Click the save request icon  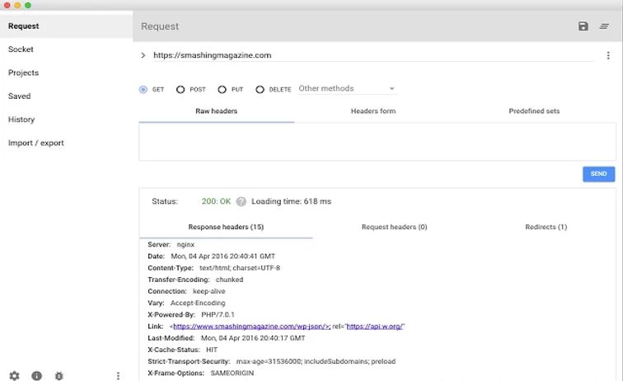tap(583, 26)
